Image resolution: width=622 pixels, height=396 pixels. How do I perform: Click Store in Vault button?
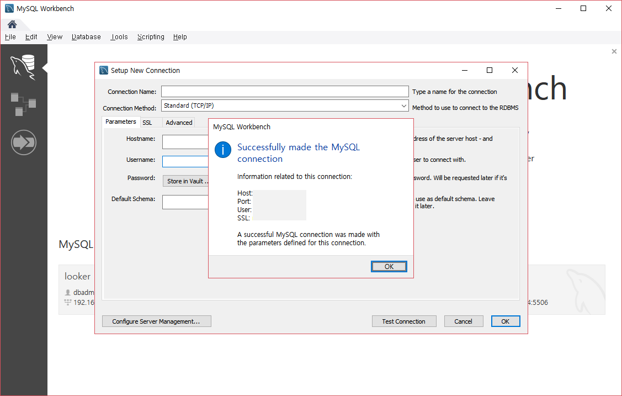[185, 181]
